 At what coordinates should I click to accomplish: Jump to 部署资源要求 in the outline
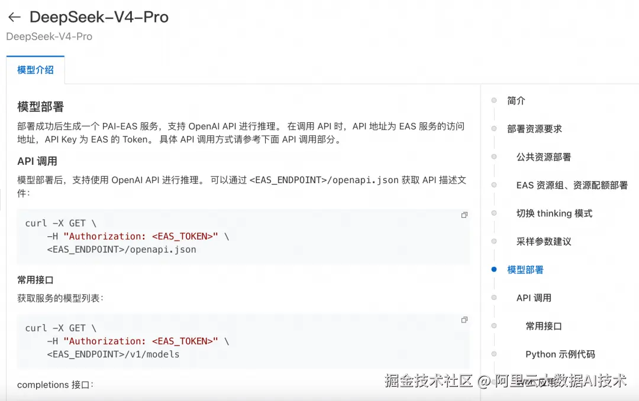tap(534, 129)
